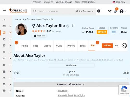Switch to the VODs tab
The image size is (130, 97).
(x=59, y=46)
